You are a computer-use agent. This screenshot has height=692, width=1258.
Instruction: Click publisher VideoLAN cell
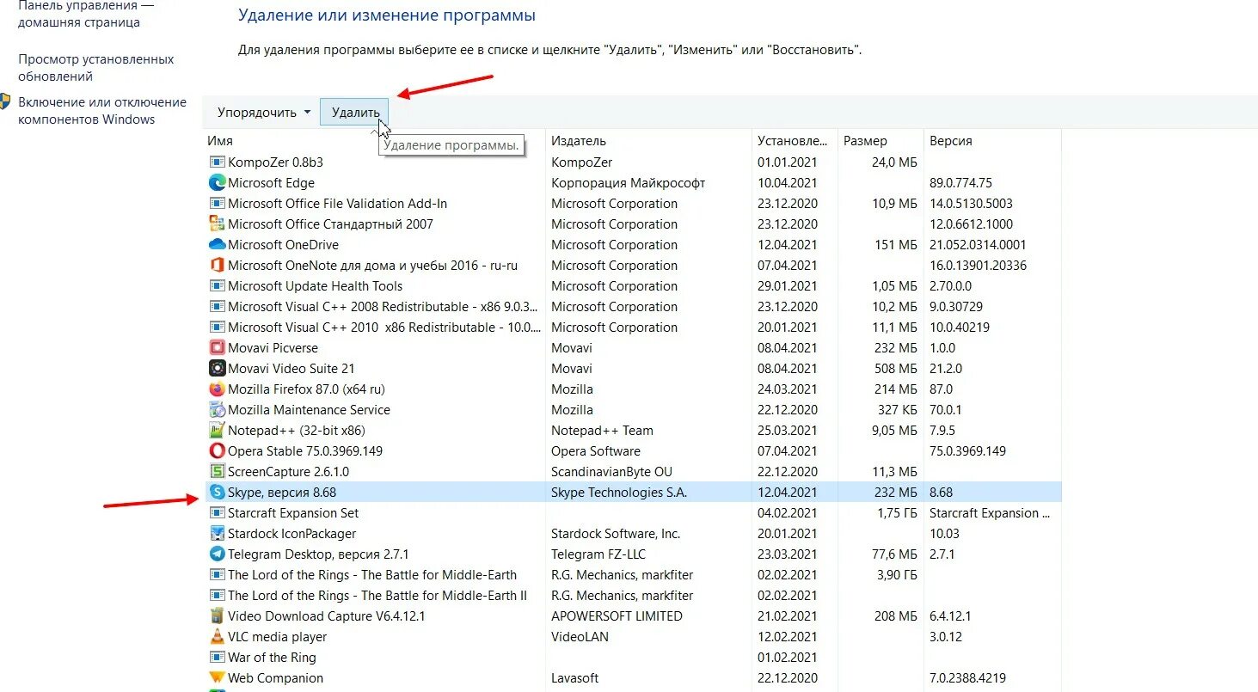[x=580, y=637]
